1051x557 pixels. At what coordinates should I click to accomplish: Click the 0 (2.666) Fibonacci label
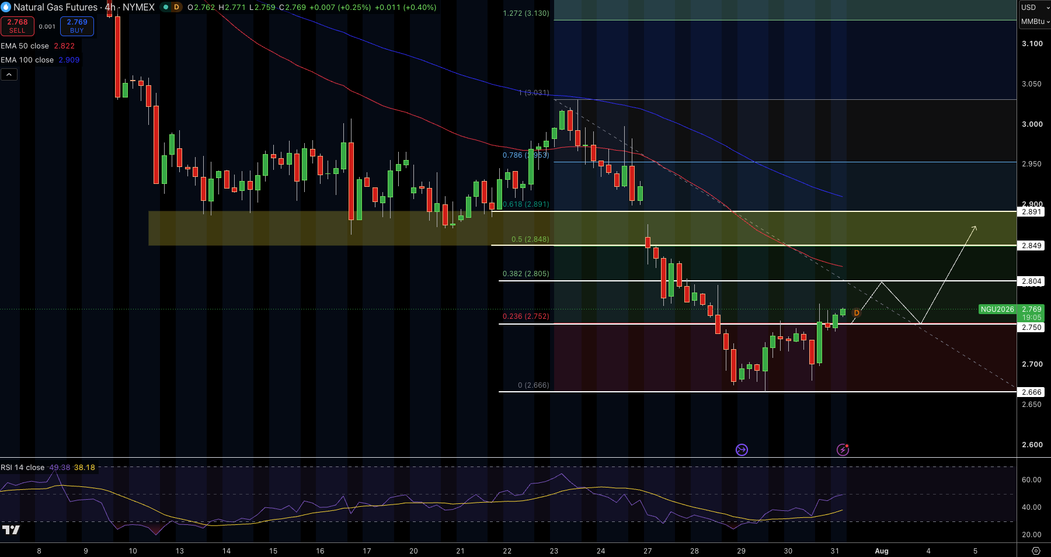pos(534,385)
